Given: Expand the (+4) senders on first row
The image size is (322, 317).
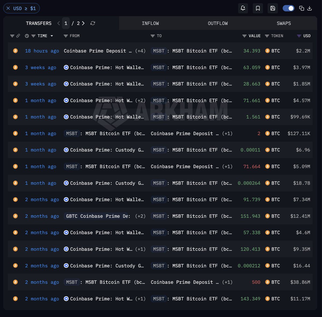Looking at the screenshot, I should click(x=140, y=51).
